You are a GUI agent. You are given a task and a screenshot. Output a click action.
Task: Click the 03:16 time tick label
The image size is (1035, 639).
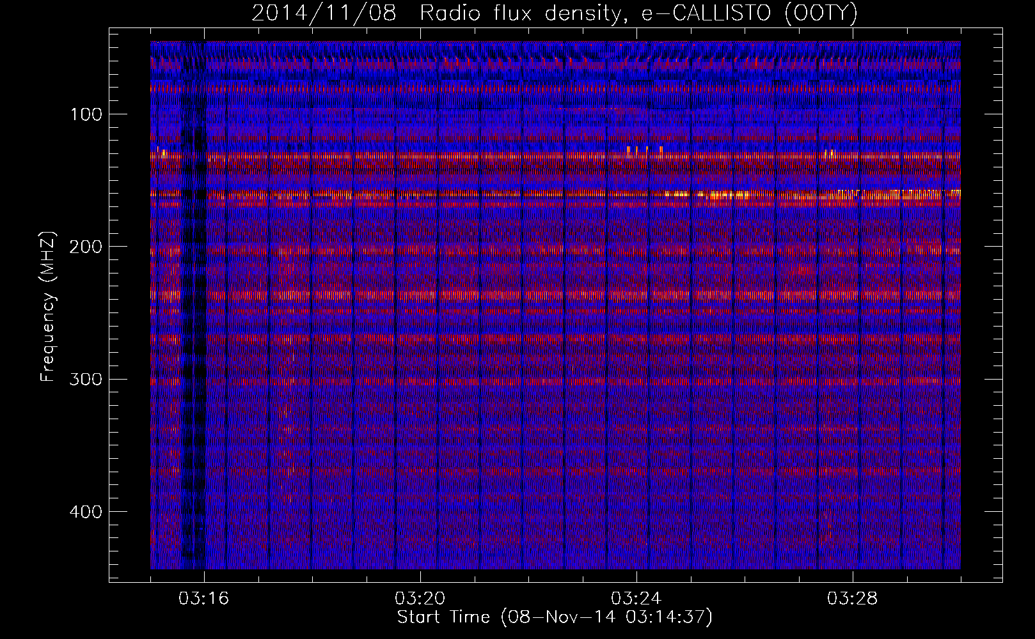pos(204,599)
